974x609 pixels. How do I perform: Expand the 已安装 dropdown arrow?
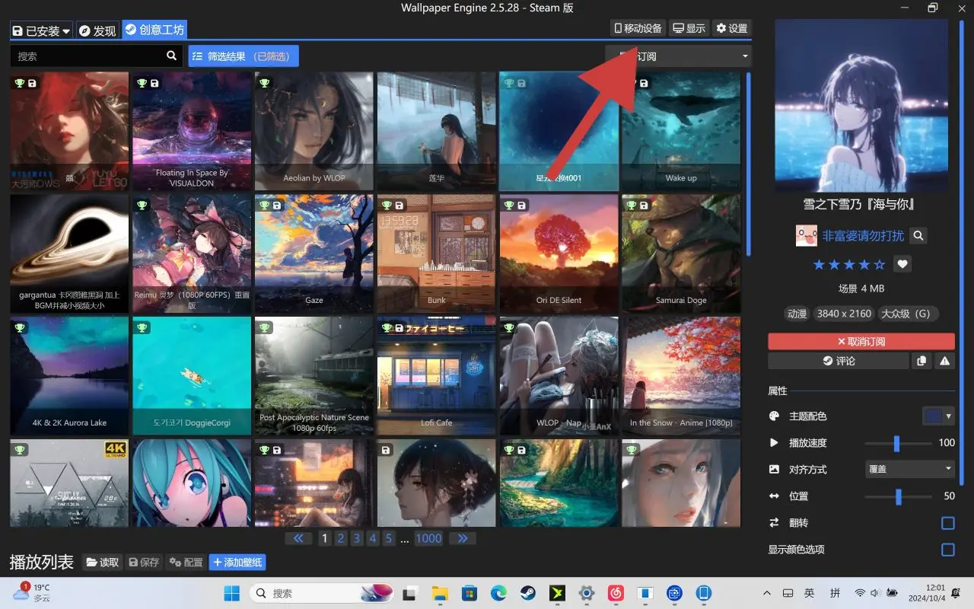(66, 31)
